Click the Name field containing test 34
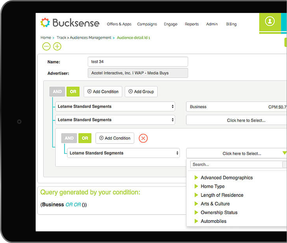This screenshot has width=287, height=243. pos(138,62)
